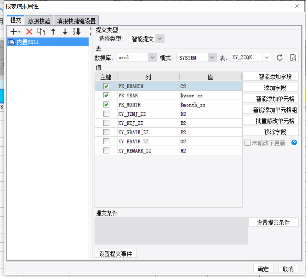Click the value cell $month_zz
The image size is (306, 277).
[211, 104]
